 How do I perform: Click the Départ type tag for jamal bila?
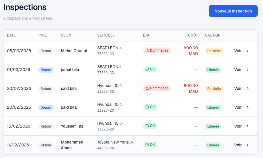coord(46,70)
